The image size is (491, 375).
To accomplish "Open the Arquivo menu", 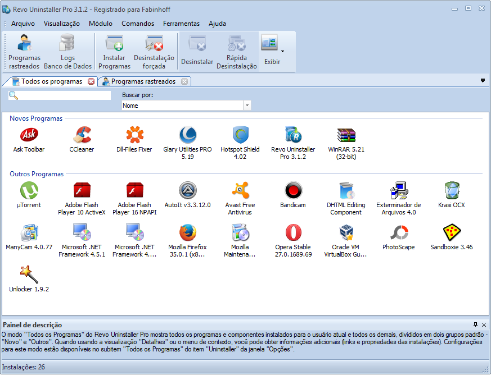I will (23, 24).
